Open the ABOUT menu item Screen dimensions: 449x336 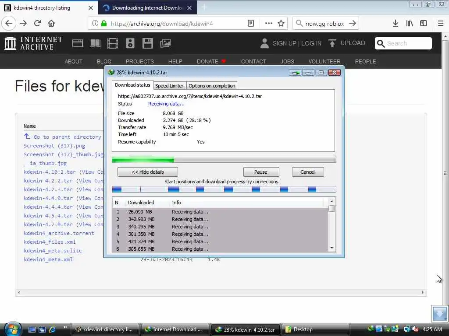[74, 61]
